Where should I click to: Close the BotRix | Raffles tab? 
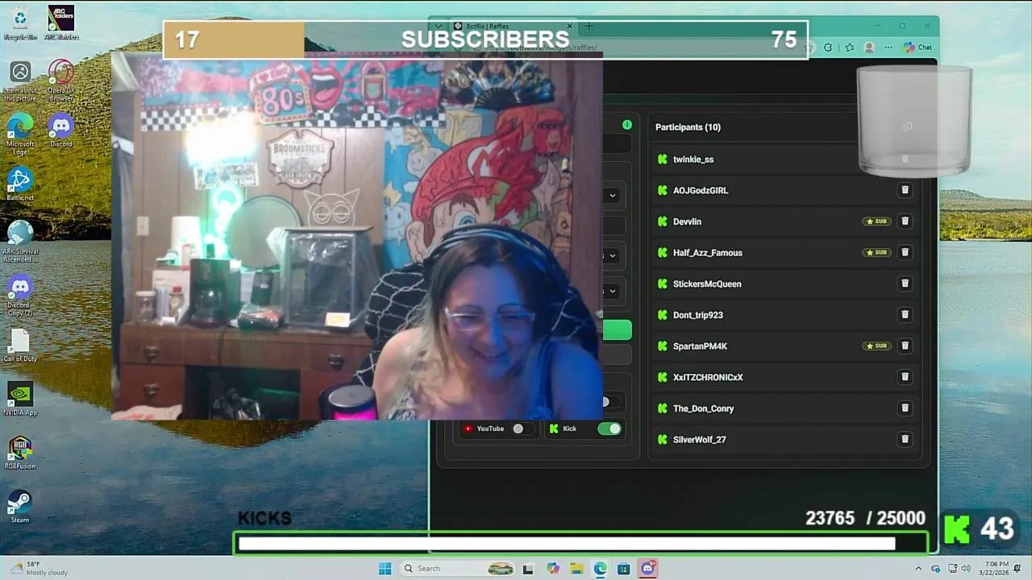pyautogui.click(x=569, y=26)
